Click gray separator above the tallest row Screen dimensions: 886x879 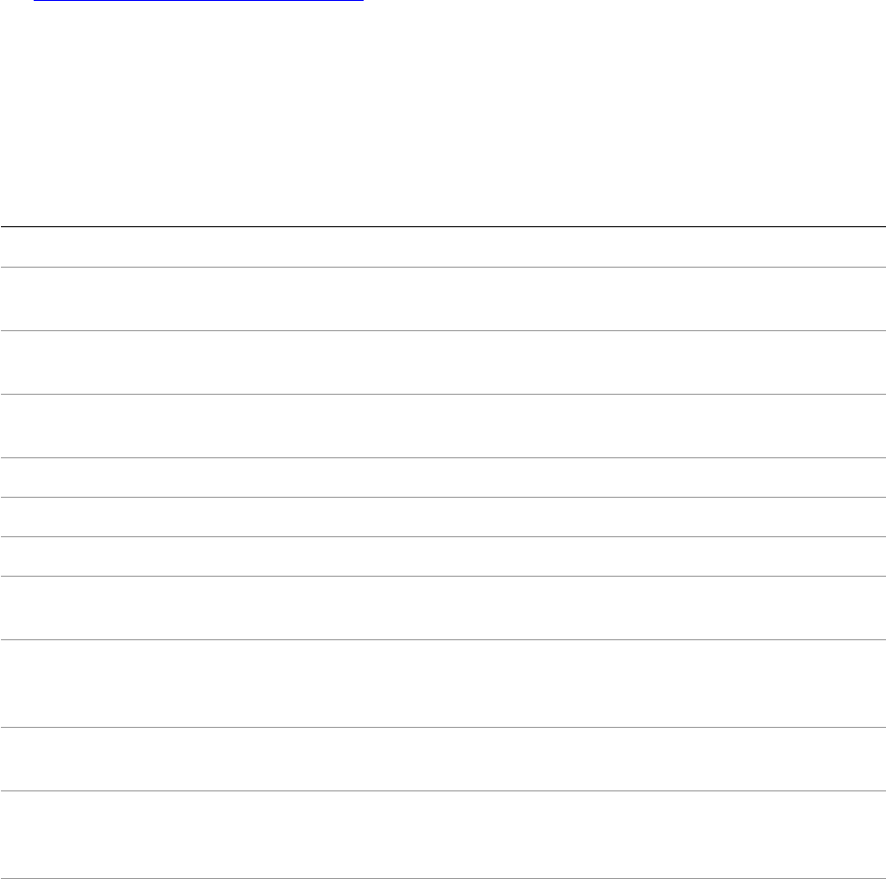(443, 639)
